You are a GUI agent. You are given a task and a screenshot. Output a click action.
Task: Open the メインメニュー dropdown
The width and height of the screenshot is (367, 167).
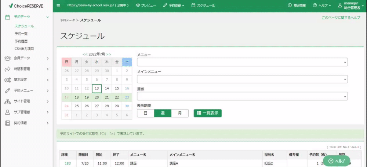point(242,79)
